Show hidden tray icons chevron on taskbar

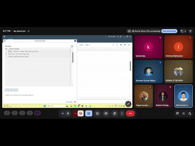coord(107,106)
